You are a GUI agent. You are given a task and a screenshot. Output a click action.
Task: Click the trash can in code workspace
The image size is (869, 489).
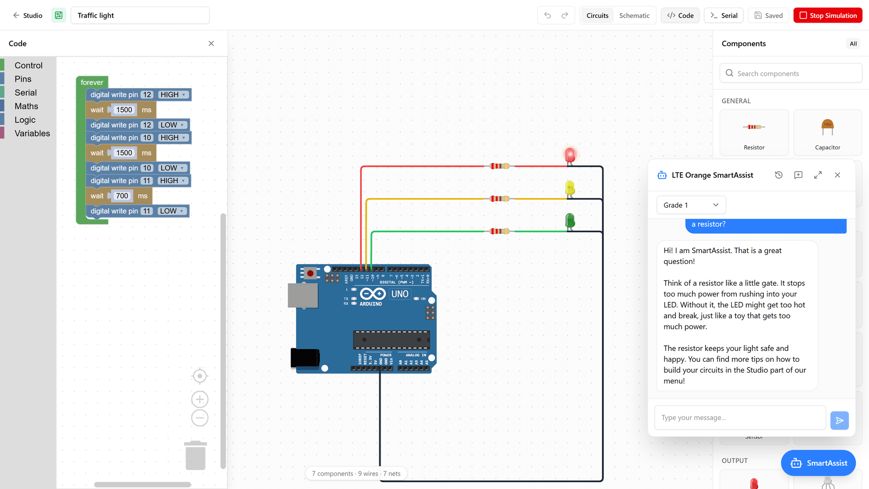click(x=196, y=455)
